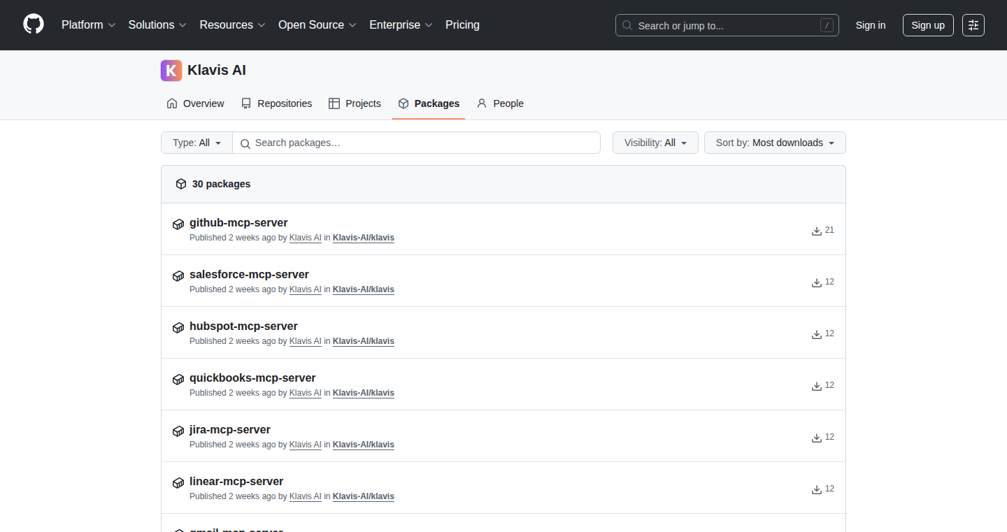Click Klavis AI author link under linear-mcp-server
1007x532 pixels.
(x=306, y=496)
